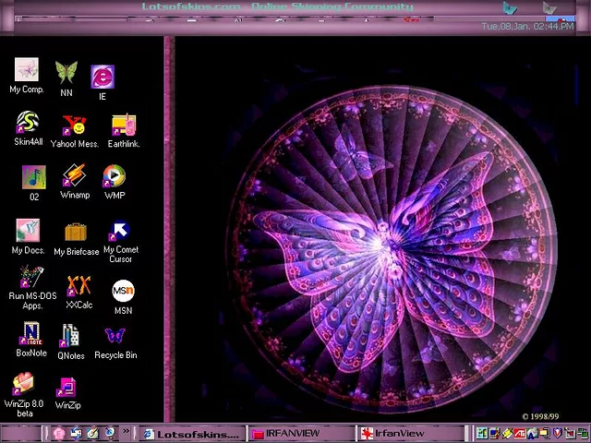Open the MSN desktop icon
The image size is (591, 443).
pos(123,292)
